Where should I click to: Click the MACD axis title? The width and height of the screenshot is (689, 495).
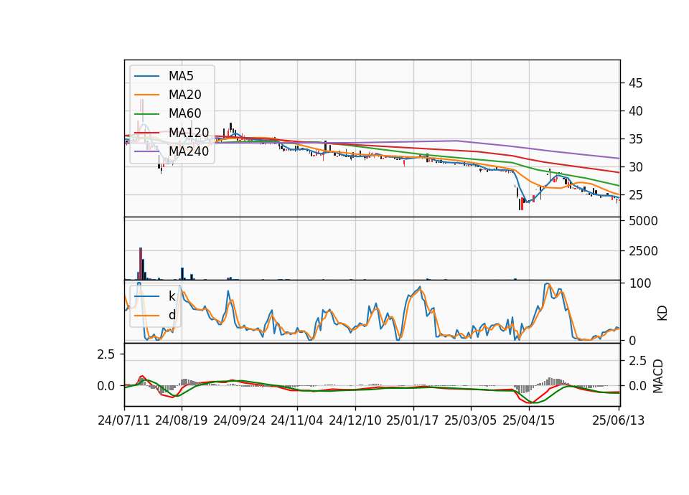(x=658, y=376)
